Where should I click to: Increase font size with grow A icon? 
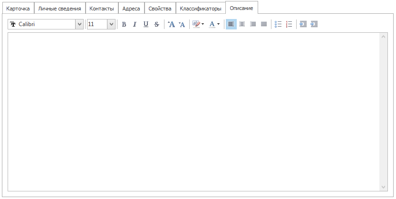[x=171, y=24]
